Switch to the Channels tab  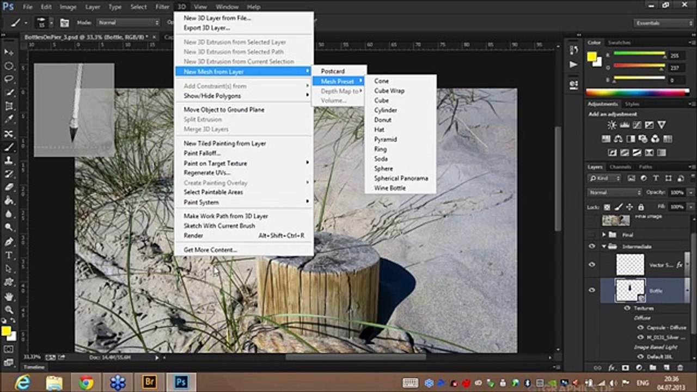point(620,167)
